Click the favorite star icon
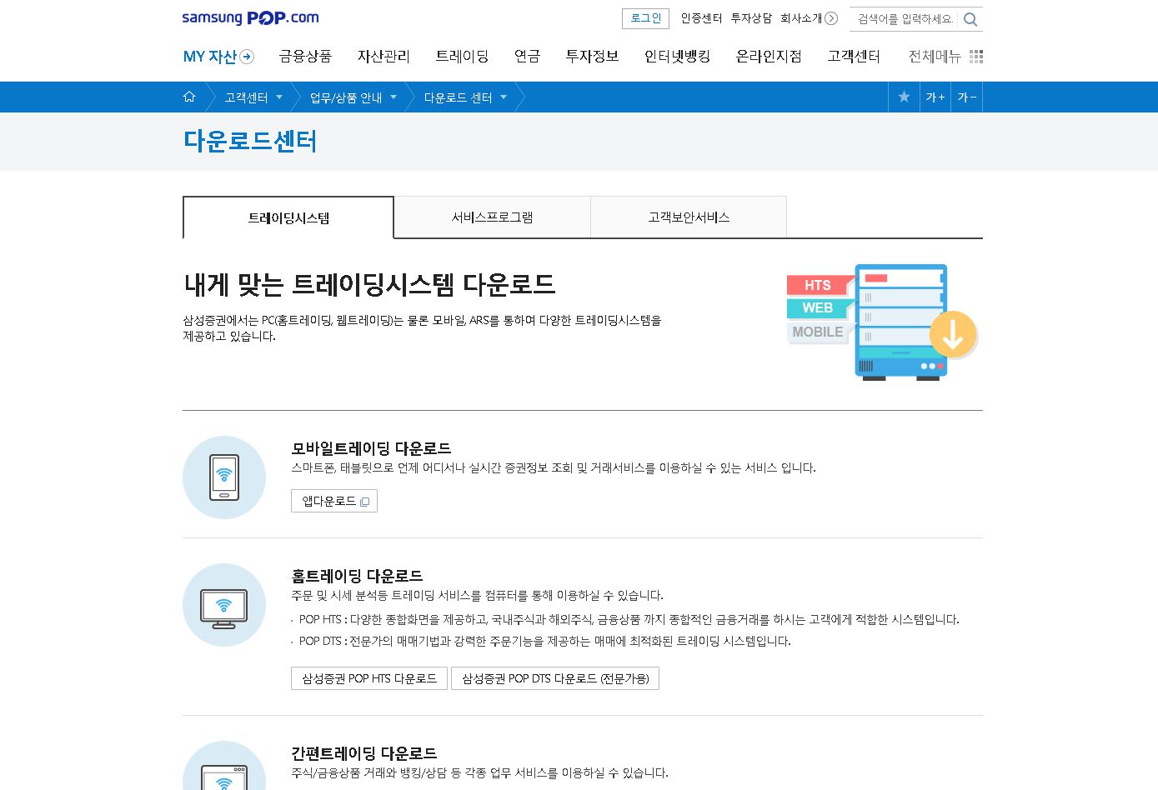Screen dimensions: 1158x790 tap(904, 97)
